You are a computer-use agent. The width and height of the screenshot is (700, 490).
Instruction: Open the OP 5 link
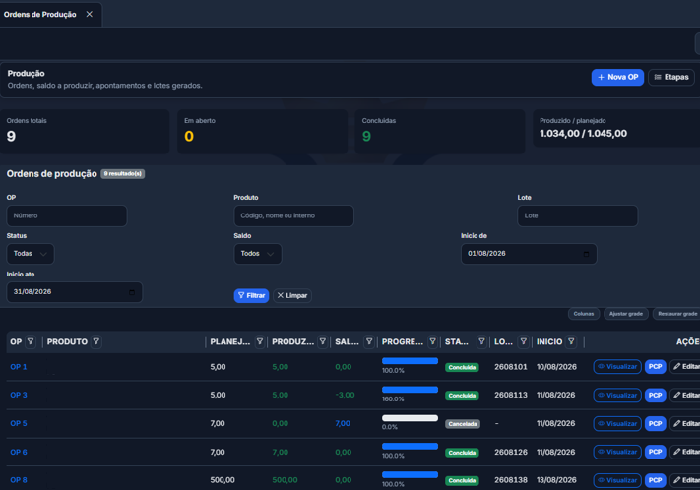pyautogui.click(x=19, y=423)
